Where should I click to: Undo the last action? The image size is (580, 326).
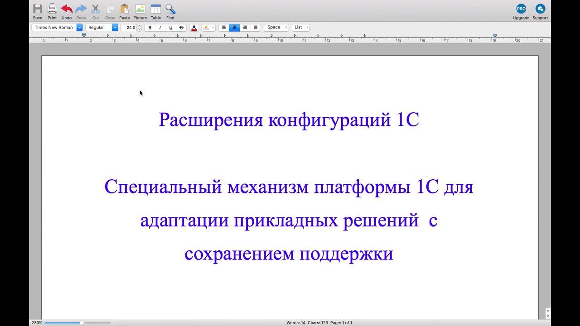pyautogui.click(x=67, y=9)
